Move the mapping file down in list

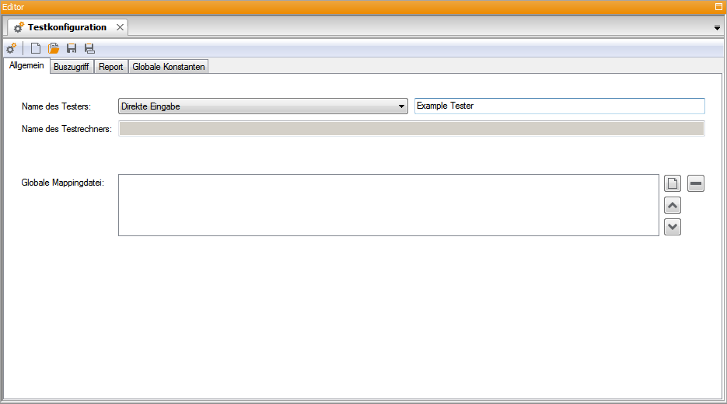(x=673, y=227)
